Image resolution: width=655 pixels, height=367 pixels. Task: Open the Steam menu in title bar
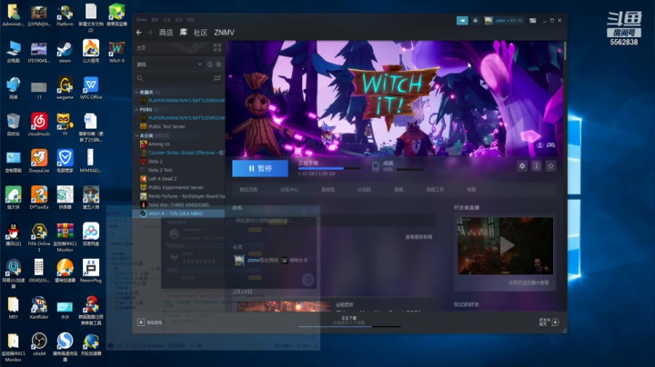(142, 20)
